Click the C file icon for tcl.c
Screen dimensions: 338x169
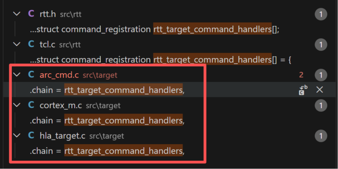pyautogui.click(x=31, y=44)
